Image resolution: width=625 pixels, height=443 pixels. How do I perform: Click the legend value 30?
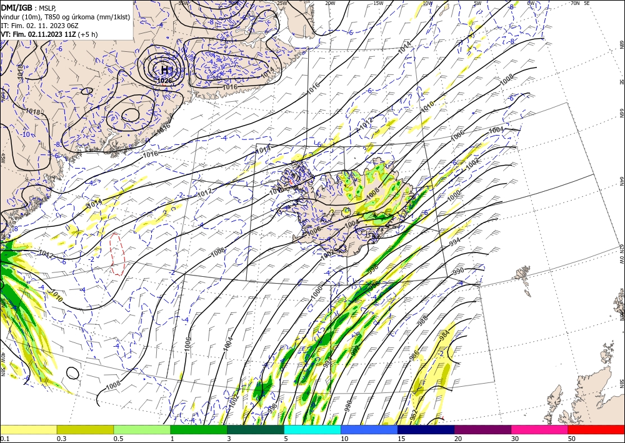(x=515, y=439)
